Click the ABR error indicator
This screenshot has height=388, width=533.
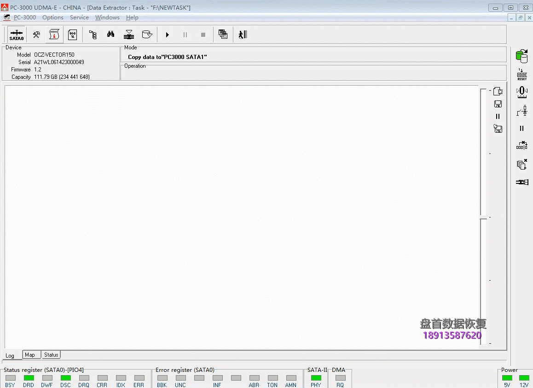tap(254, 378)
